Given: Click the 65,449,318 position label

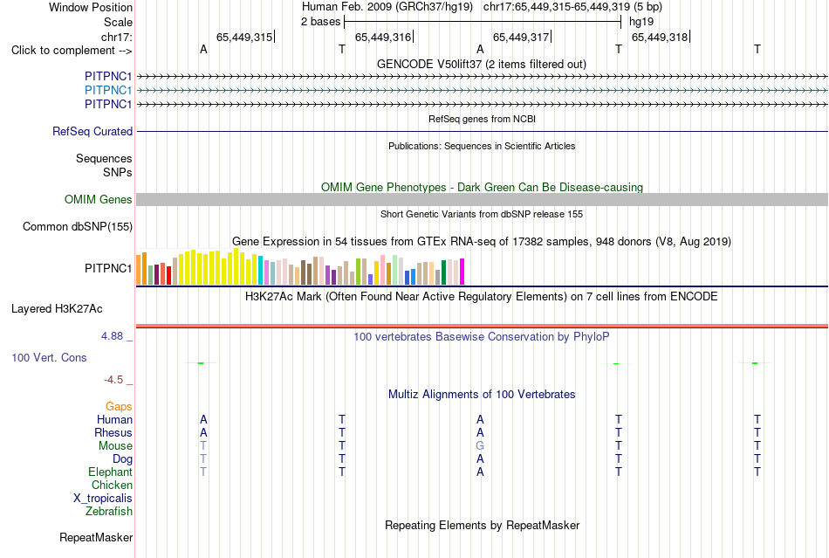Looking at the screenshot, I should pos(660,37).
